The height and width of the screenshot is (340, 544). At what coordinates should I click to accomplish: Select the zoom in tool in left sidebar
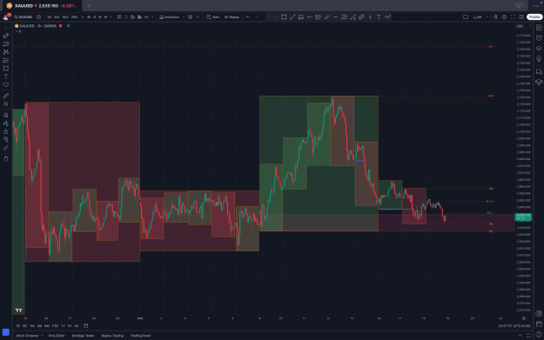click(6, 104)
